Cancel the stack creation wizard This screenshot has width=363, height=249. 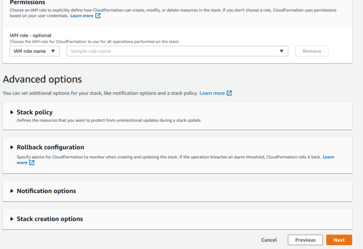click(269, 240)
